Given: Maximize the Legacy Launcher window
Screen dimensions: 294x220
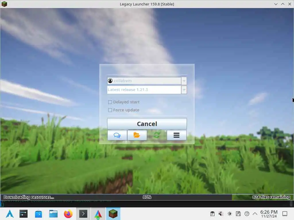Looking at the screenshot, I should [x=283, y=4].
